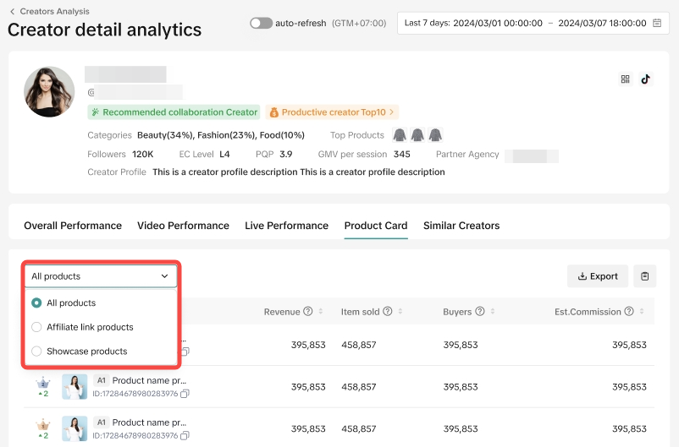Go back to Creators Analysis
679x447 pixels.
tap(49, 12)
